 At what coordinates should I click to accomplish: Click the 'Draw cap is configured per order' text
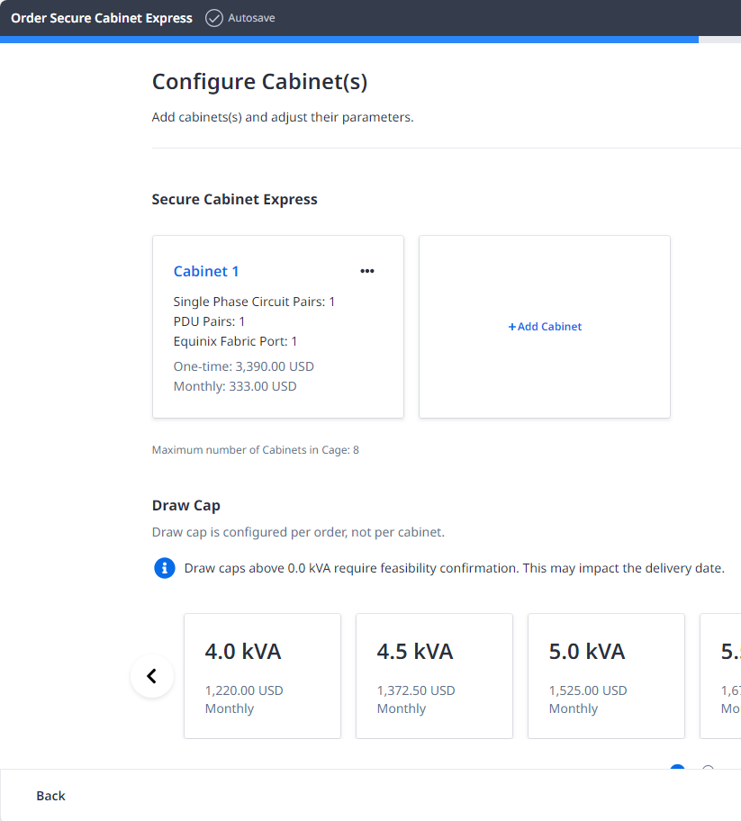click(298, 533)
